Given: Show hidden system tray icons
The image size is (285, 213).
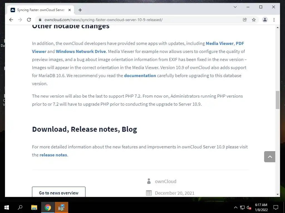Looking at the screenshot, I should [x=235, y=207].
